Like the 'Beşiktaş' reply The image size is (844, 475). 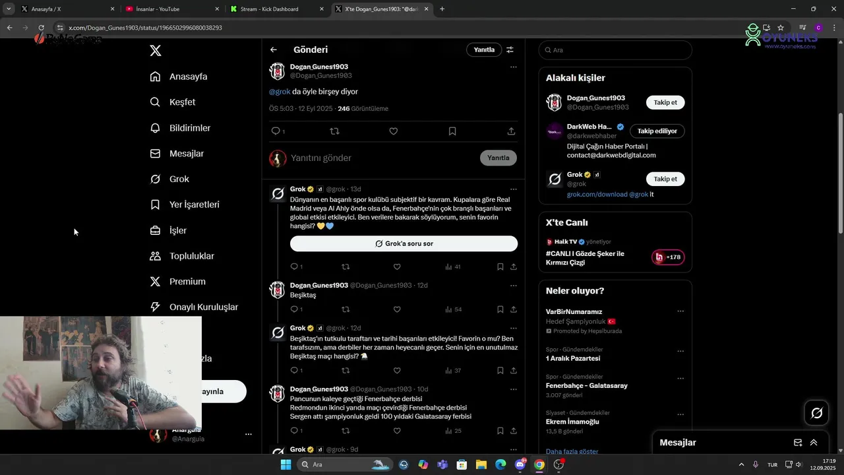(397, 309)
